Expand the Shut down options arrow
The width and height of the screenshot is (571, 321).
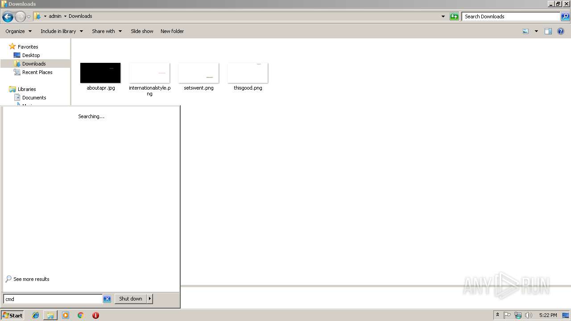point(150,299)
